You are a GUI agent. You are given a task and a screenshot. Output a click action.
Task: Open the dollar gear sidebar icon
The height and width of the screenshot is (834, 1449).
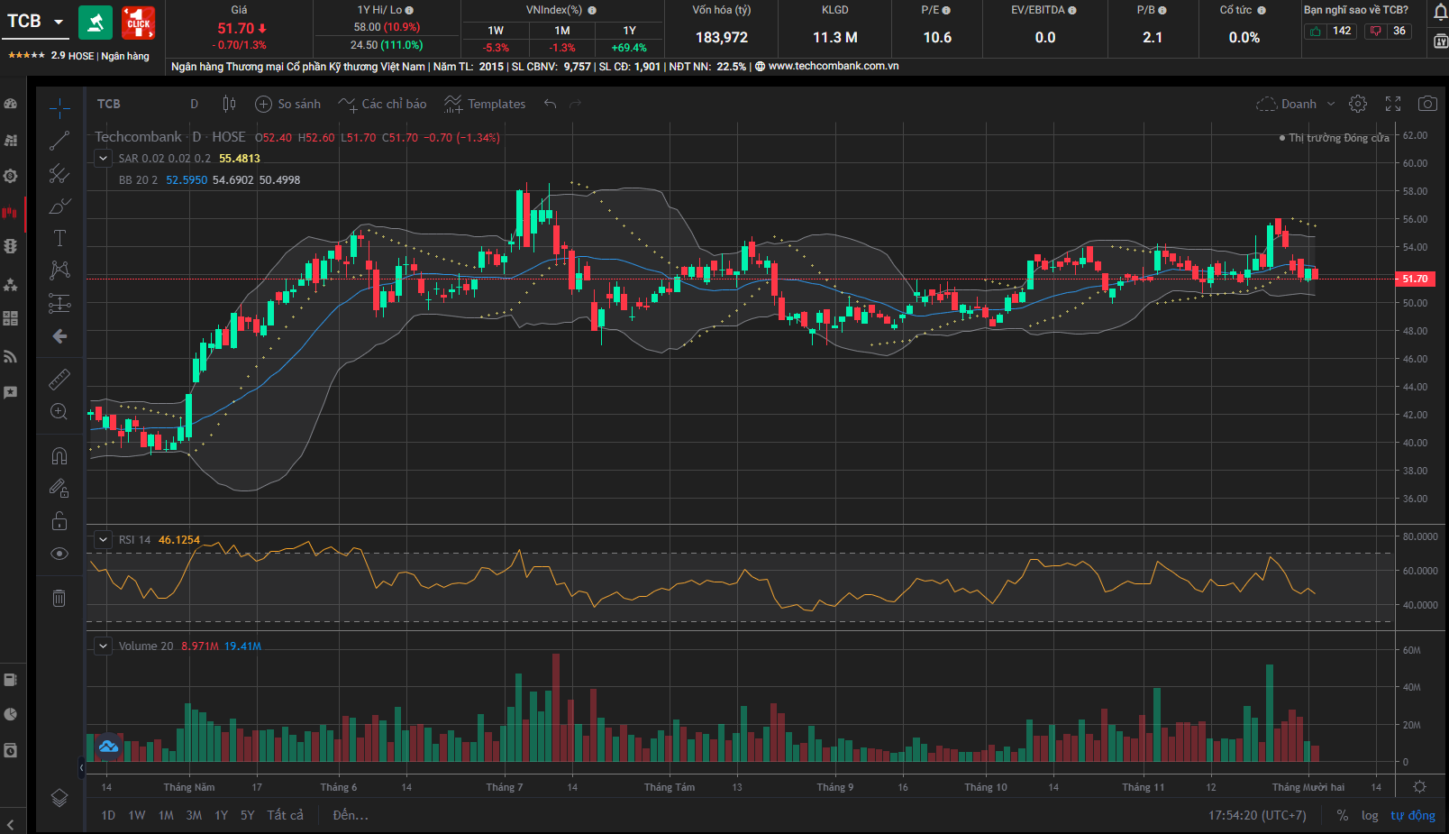pos(11,176)
